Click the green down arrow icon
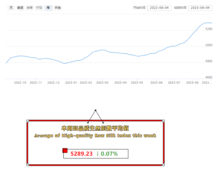The height and width of the screenshot is (170, 217). 97,153
